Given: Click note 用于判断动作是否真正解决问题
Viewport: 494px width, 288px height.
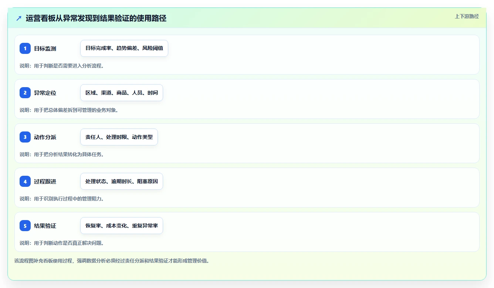Looking at the screenshot, I should pos(62,243).
